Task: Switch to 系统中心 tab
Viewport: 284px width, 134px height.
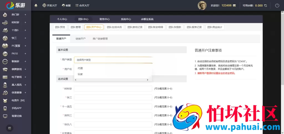Action: click(126, 19)
